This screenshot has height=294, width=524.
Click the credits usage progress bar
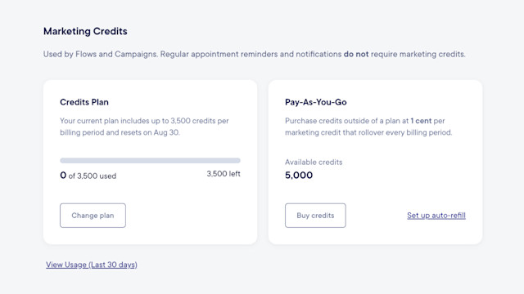point(150,160)
